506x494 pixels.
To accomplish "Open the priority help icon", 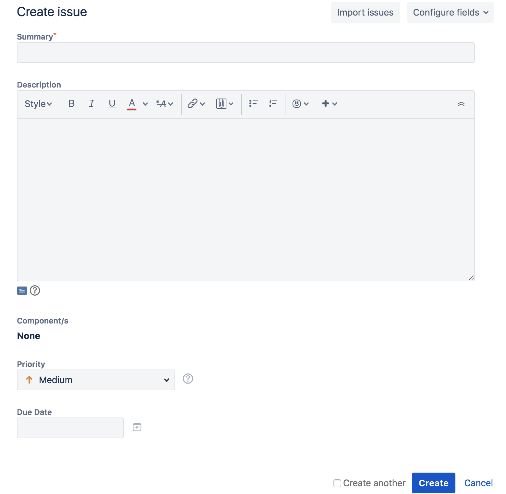I will click(x=188, y=379).
